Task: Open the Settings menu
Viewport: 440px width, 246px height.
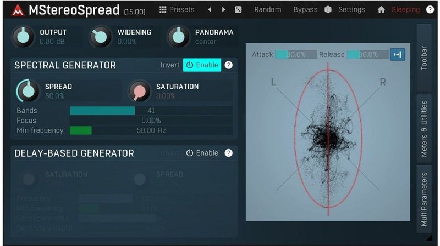Action: 351,10
